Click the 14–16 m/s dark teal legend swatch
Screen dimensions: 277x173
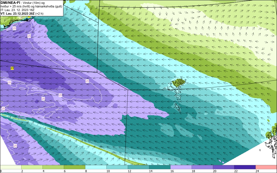160,167
